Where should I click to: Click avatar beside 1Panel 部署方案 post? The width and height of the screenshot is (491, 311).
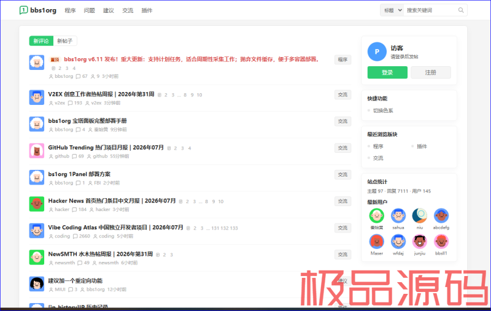click(x=37, y=177)
